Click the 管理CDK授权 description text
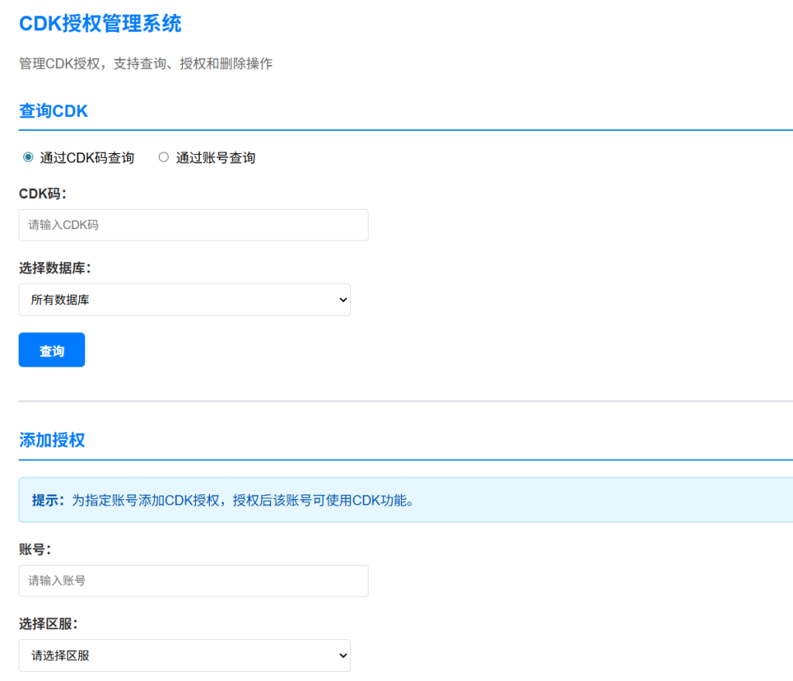 (x=146, y=63)
